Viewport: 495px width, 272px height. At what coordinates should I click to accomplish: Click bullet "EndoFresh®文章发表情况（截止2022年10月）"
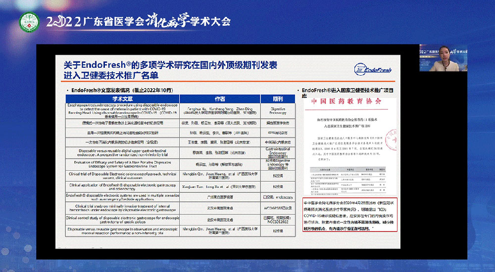click(122, 90)
